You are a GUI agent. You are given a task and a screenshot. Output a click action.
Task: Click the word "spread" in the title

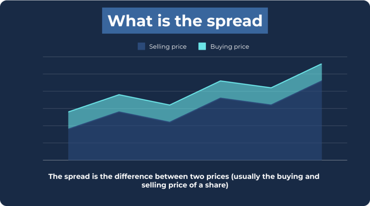click(235, 21)
